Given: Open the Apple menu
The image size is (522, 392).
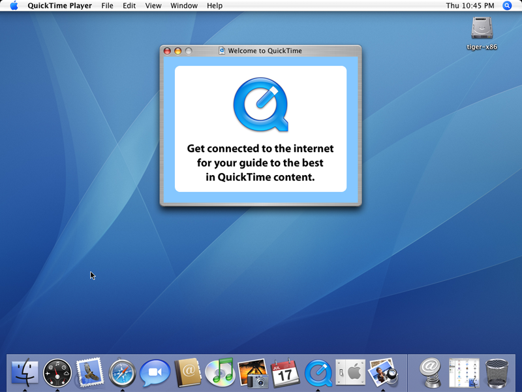Looking at the screenshot, I should point(14,6).
